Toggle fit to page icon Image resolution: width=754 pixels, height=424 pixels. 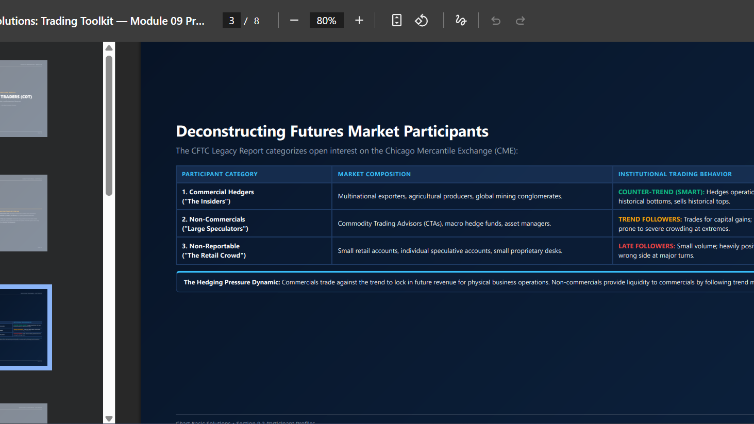pyautogui.click(x=397, y=21)
